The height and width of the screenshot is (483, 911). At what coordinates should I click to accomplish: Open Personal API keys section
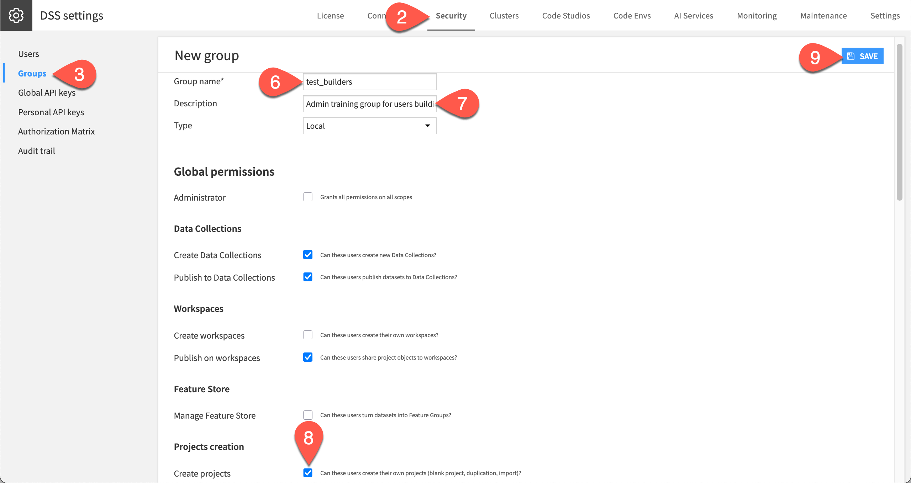(x=51, y=112)
